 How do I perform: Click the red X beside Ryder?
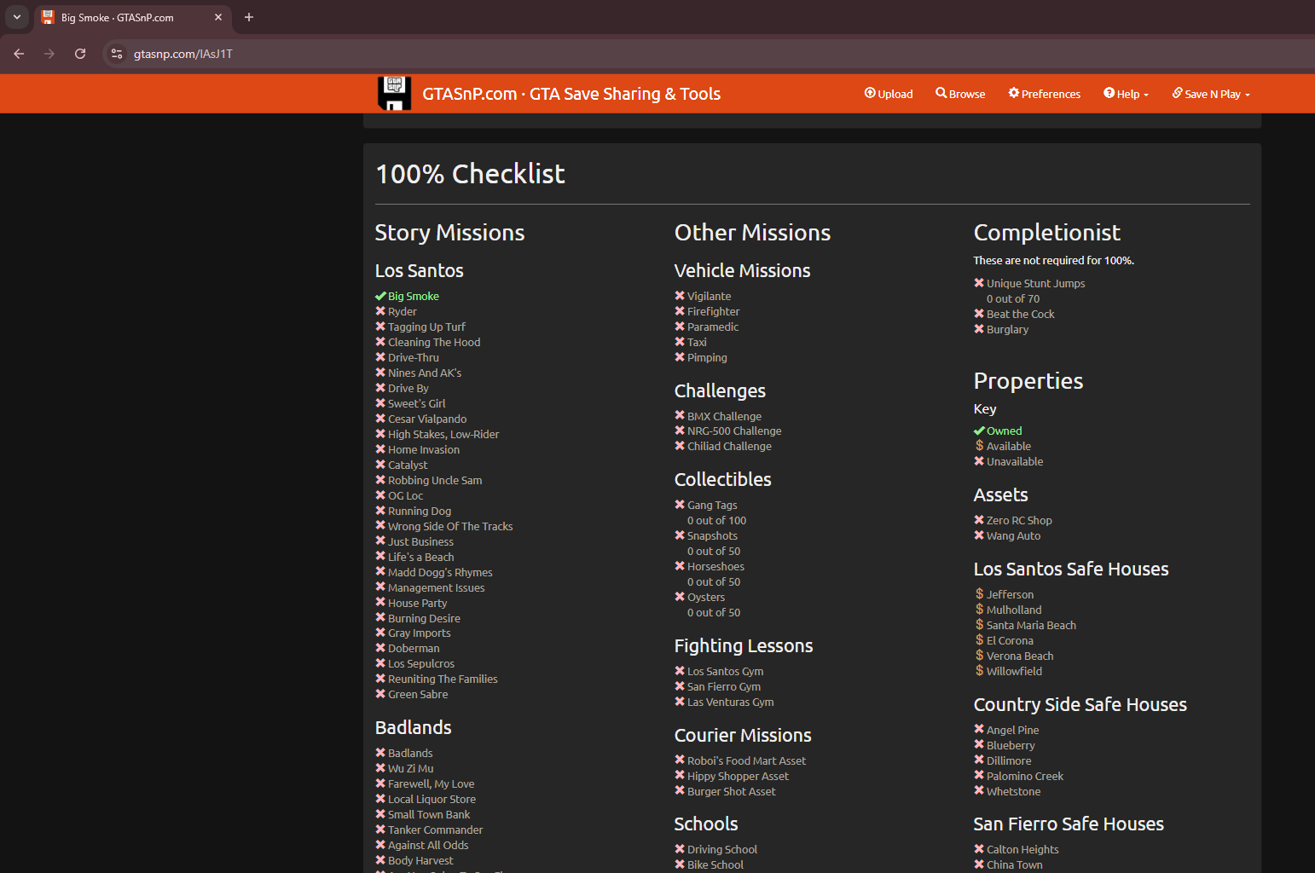[380, 311]
